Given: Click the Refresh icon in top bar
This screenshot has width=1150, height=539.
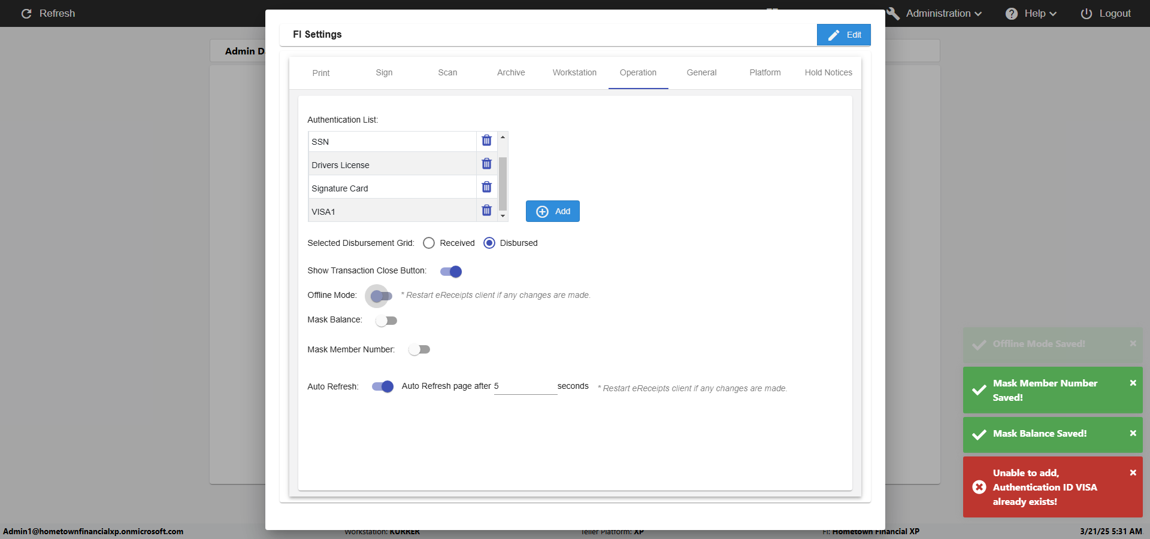Looking at the screenshot, I should click(x=26, y=13).
